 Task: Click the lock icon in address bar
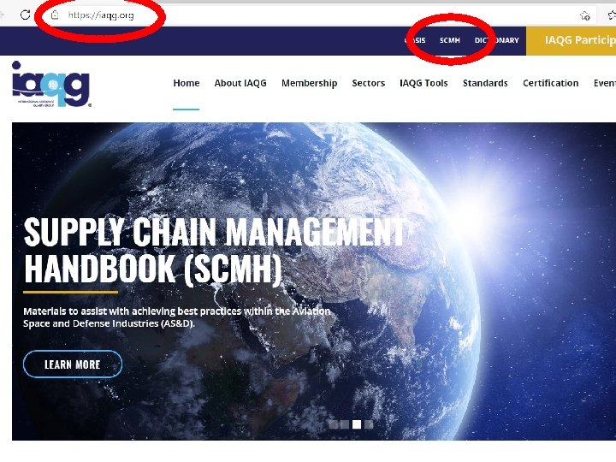(55, 15)
